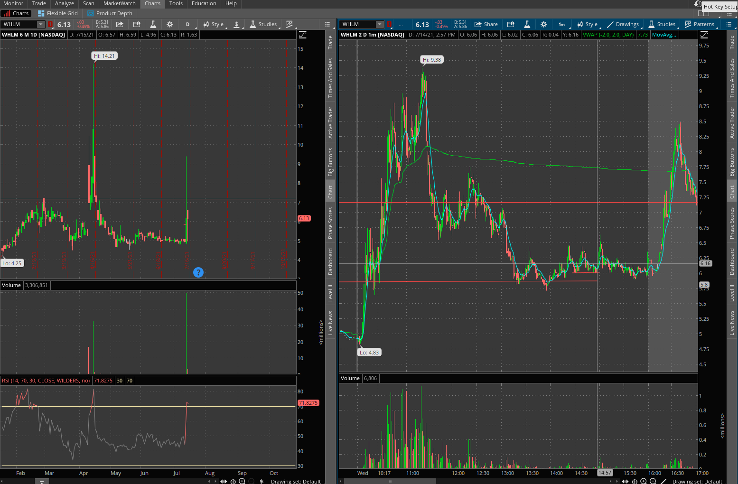Go to the Scan tab
The width and height of the screenshot is (738, 484).
click(89, 3)
